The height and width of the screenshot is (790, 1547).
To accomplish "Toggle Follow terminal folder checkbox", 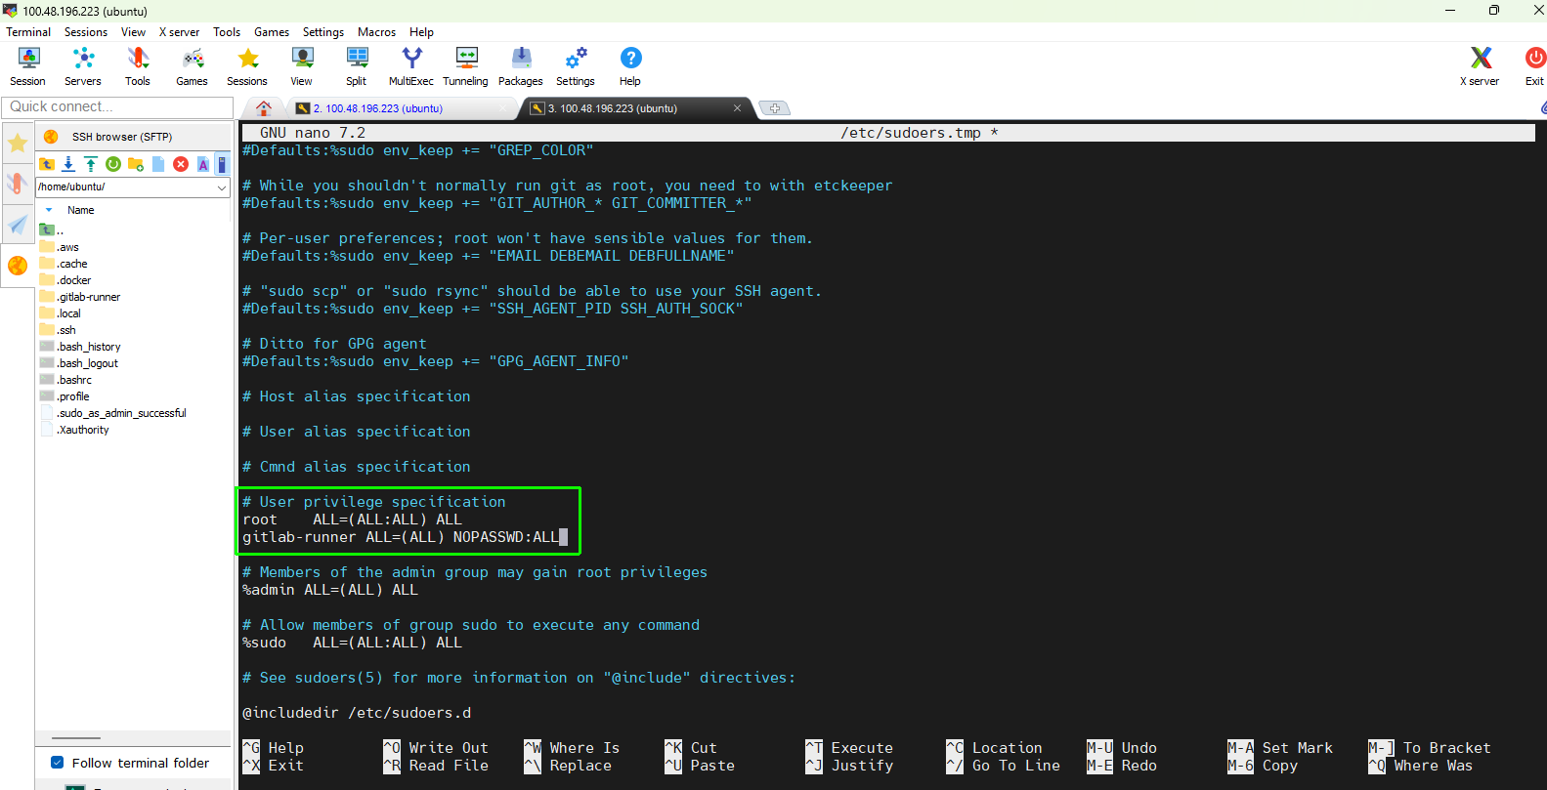I will pos(57,763).
